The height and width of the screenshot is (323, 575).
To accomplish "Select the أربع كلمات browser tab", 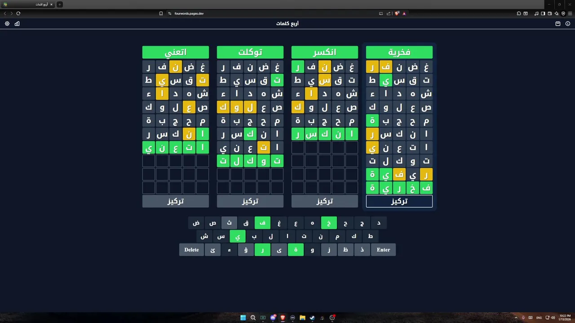I will [27, 4].
